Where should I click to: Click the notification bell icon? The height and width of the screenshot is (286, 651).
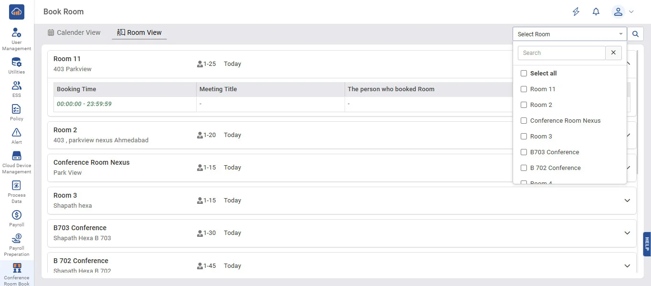(596, 12)
